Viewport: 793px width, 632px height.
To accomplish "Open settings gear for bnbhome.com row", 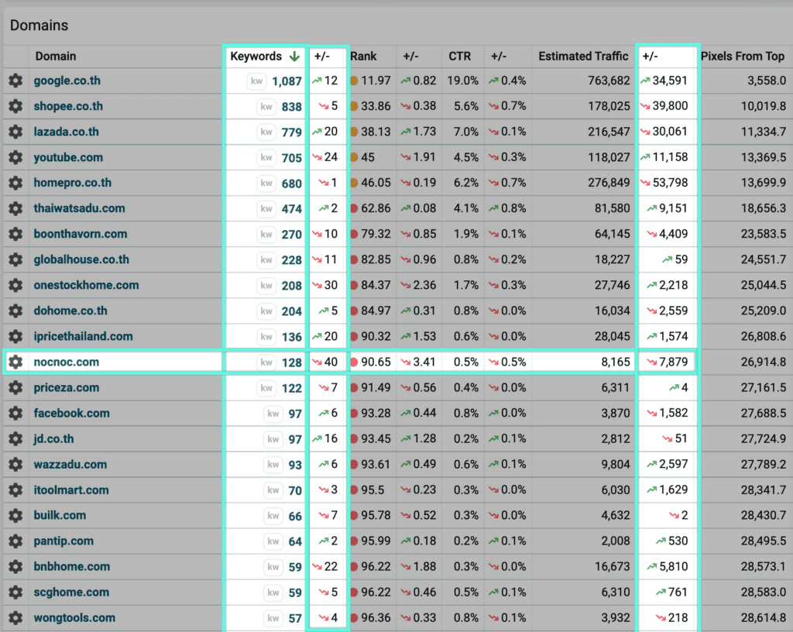I will pos(15,566).
